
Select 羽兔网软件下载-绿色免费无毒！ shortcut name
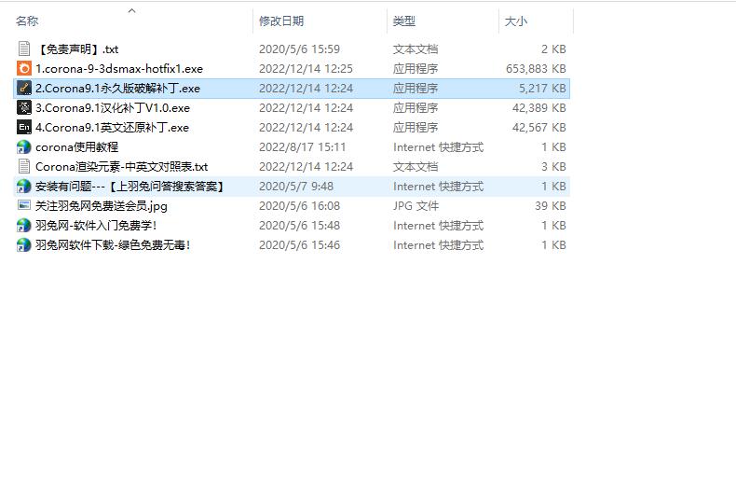click(x=113, y=244)
